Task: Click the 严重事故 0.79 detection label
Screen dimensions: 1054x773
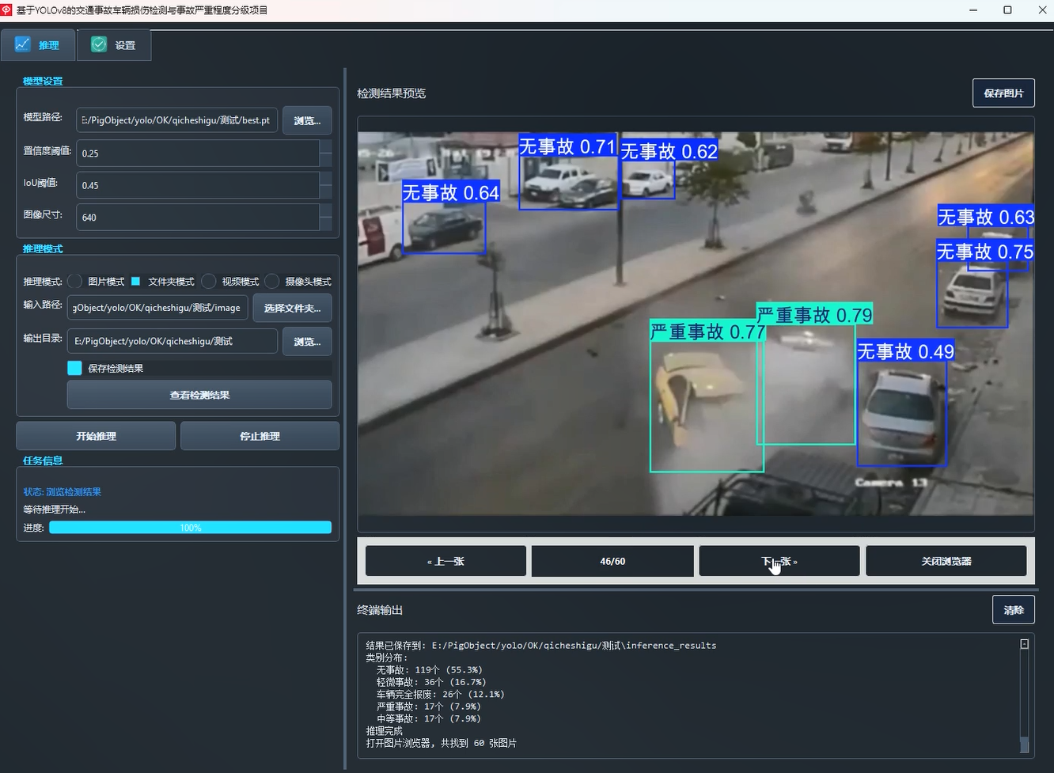Action: tap(814, 314)
